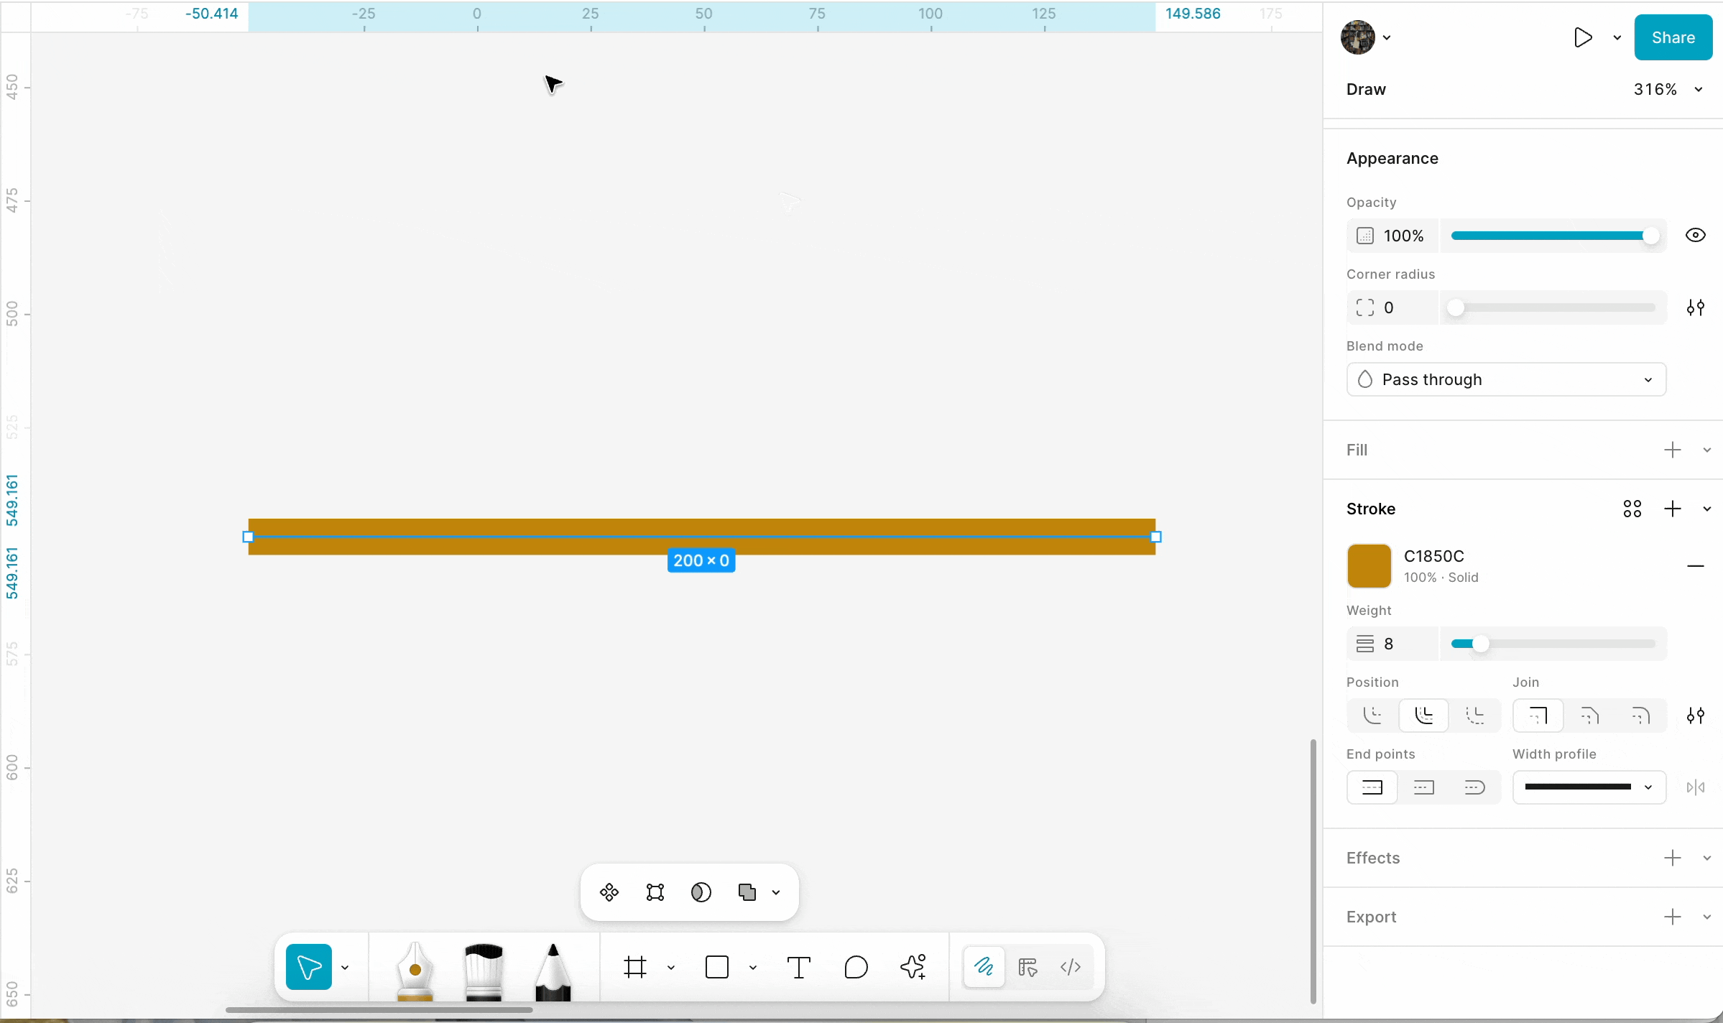The height and width of the screenshot is (1023, 1723).
Task: Click the use as mask icon
Action: pyautogui.click(x=701, y=892)
